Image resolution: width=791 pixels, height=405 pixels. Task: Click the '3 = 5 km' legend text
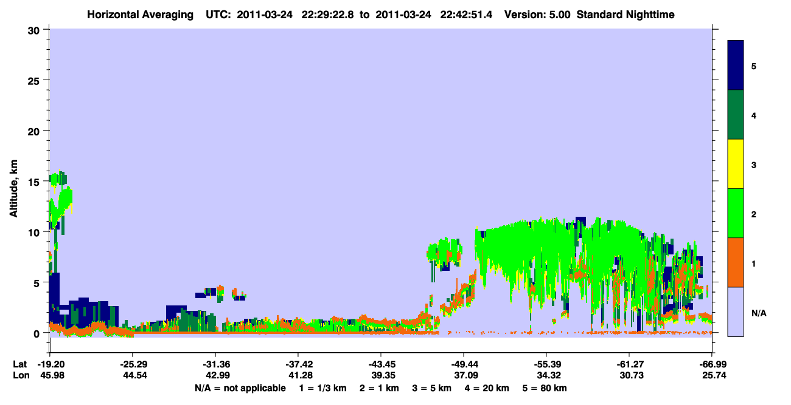432,388
